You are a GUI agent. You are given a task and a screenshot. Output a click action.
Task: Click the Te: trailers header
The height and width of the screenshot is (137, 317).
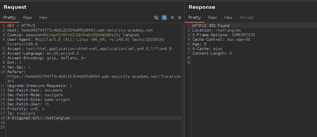click(x=21, y=113)
